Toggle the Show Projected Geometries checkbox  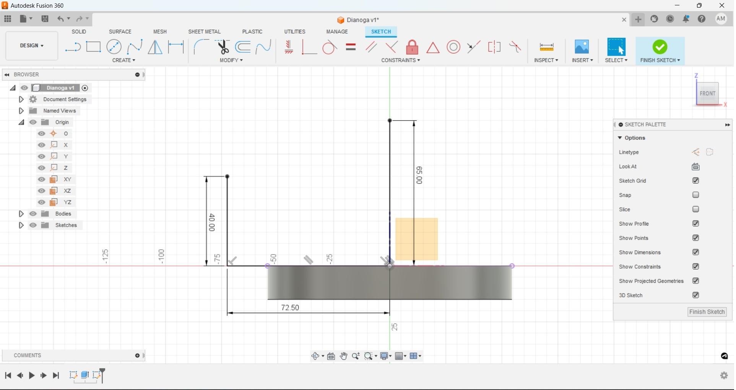[x=696, y=281]
